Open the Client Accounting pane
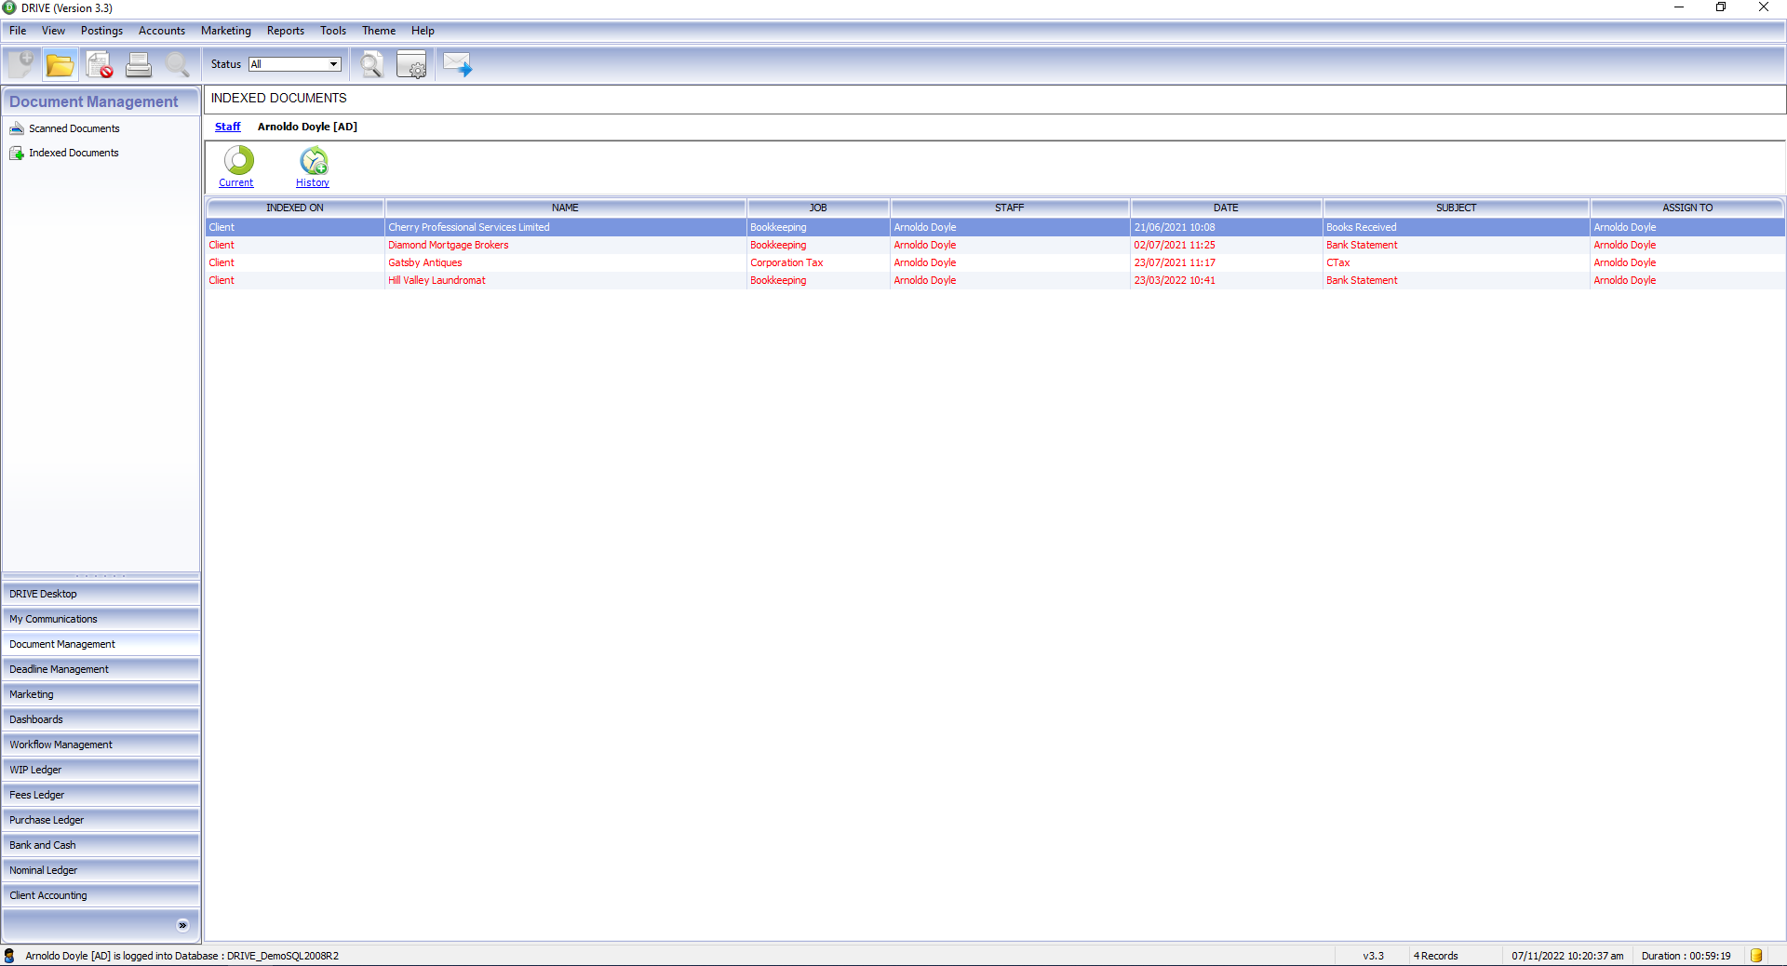 point(101,895)
